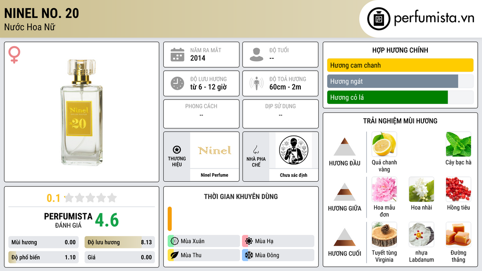Click the Phong cách box
Viewport: 482px width, 271px height.
click(x=201, y=114)
